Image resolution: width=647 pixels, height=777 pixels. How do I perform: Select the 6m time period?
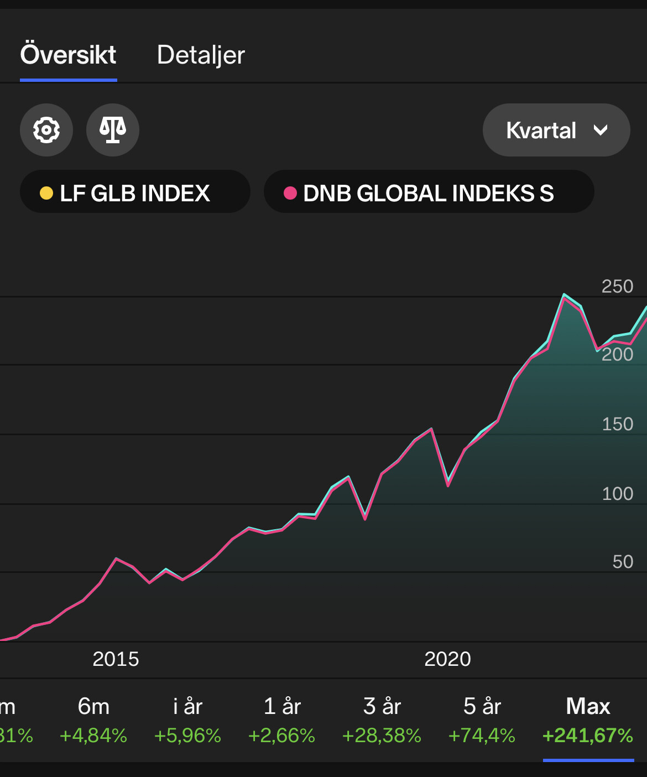[93, 721]
